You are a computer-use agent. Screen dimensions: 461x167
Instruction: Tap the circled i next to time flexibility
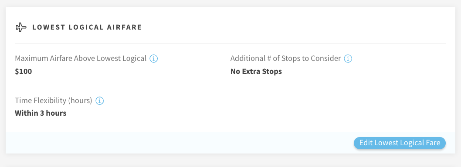pos(100,101)
